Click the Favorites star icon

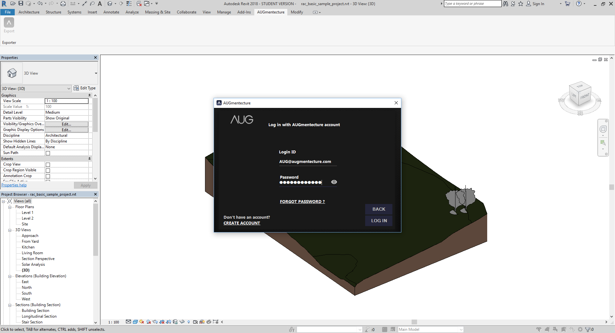[521, 4]
